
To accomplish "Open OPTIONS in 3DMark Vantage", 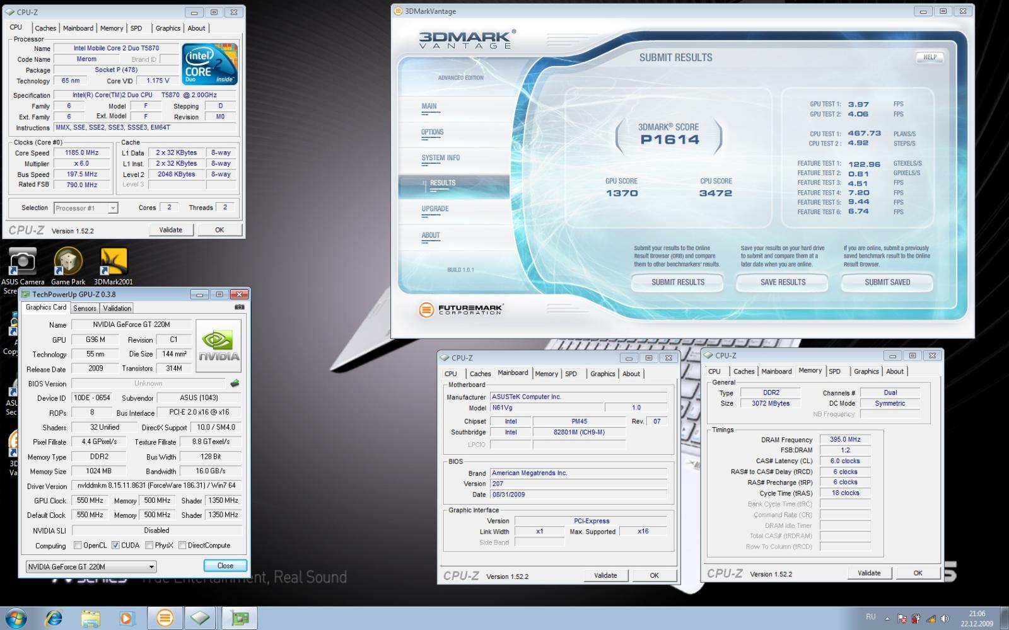I will (433, 132).
